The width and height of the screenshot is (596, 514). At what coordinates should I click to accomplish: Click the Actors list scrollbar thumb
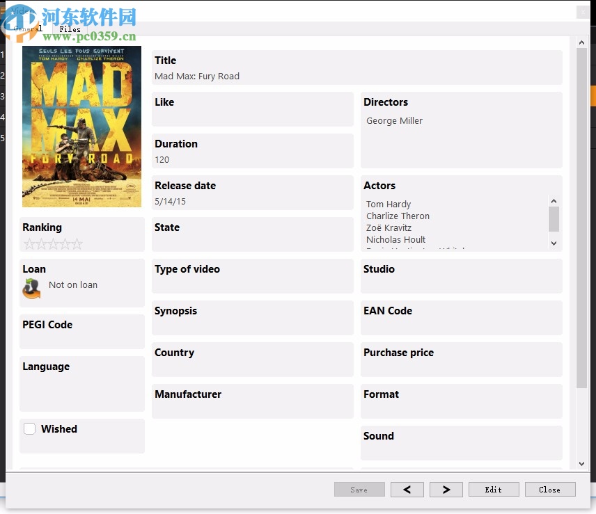pyautogui.click(x=554, y=219)
